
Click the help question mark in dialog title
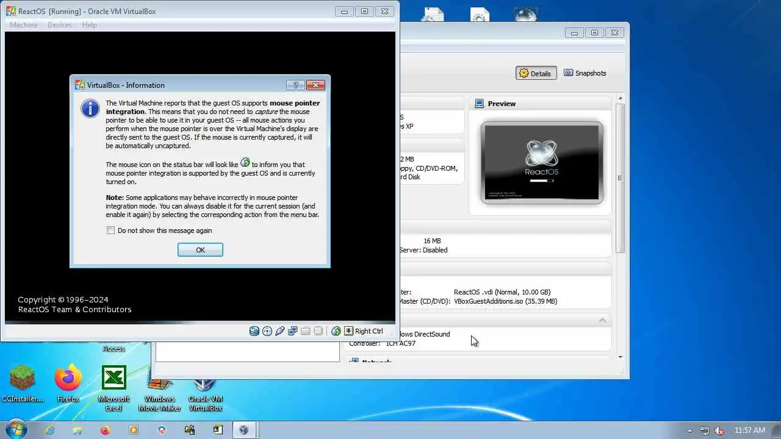tap(295, 85)
